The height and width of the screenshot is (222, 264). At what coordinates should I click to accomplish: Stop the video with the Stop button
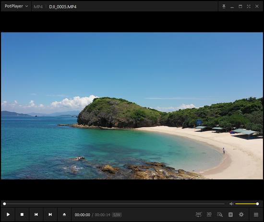point(22,214)
